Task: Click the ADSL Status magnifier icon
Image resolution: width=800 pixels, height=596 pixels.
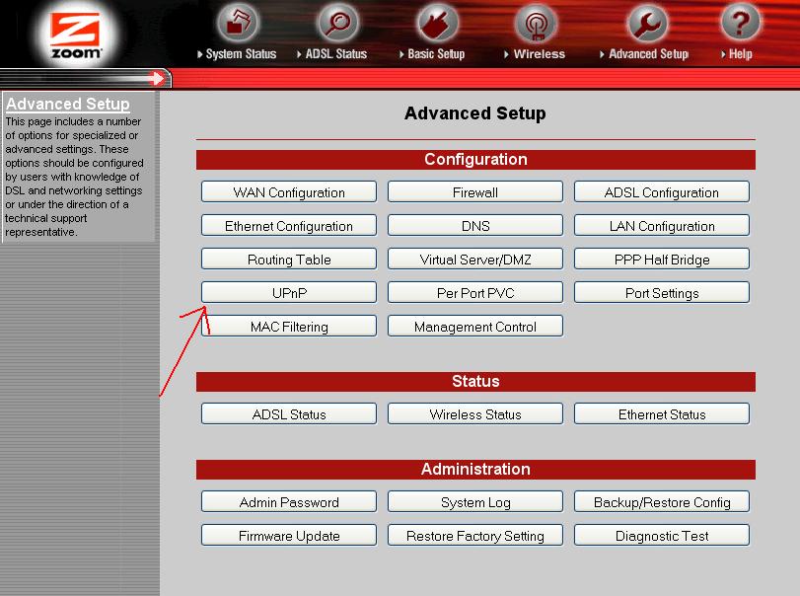Action: pyautogui.click(x=337, y=23)
